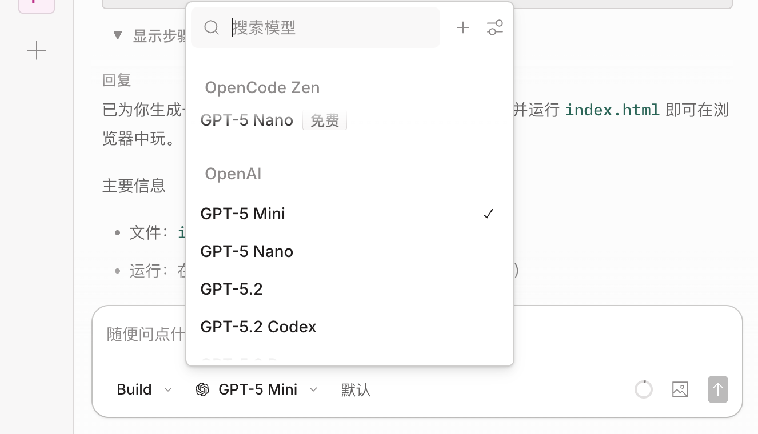Click the 默认 variant button
Screen dimensions: 758x434
coord(356,389)
